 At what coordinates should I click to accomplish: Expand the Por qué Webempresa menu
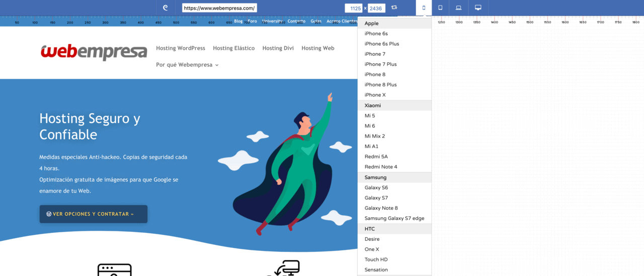187,65
